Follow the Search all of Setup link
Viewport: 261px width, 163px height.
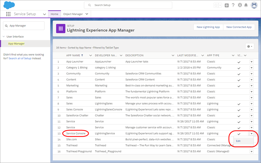point(20,58)
